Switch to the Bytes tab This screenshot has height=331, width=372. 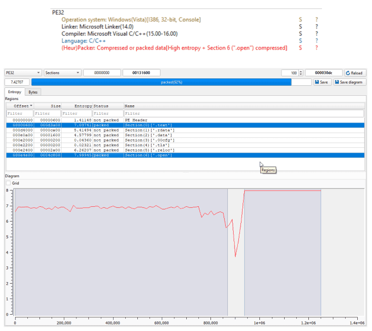click(x=33, y=92)
